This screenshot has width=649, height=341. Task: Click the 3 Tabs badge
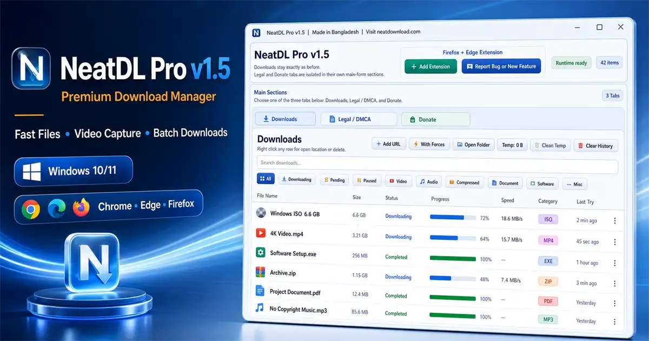tap(613, 96)
